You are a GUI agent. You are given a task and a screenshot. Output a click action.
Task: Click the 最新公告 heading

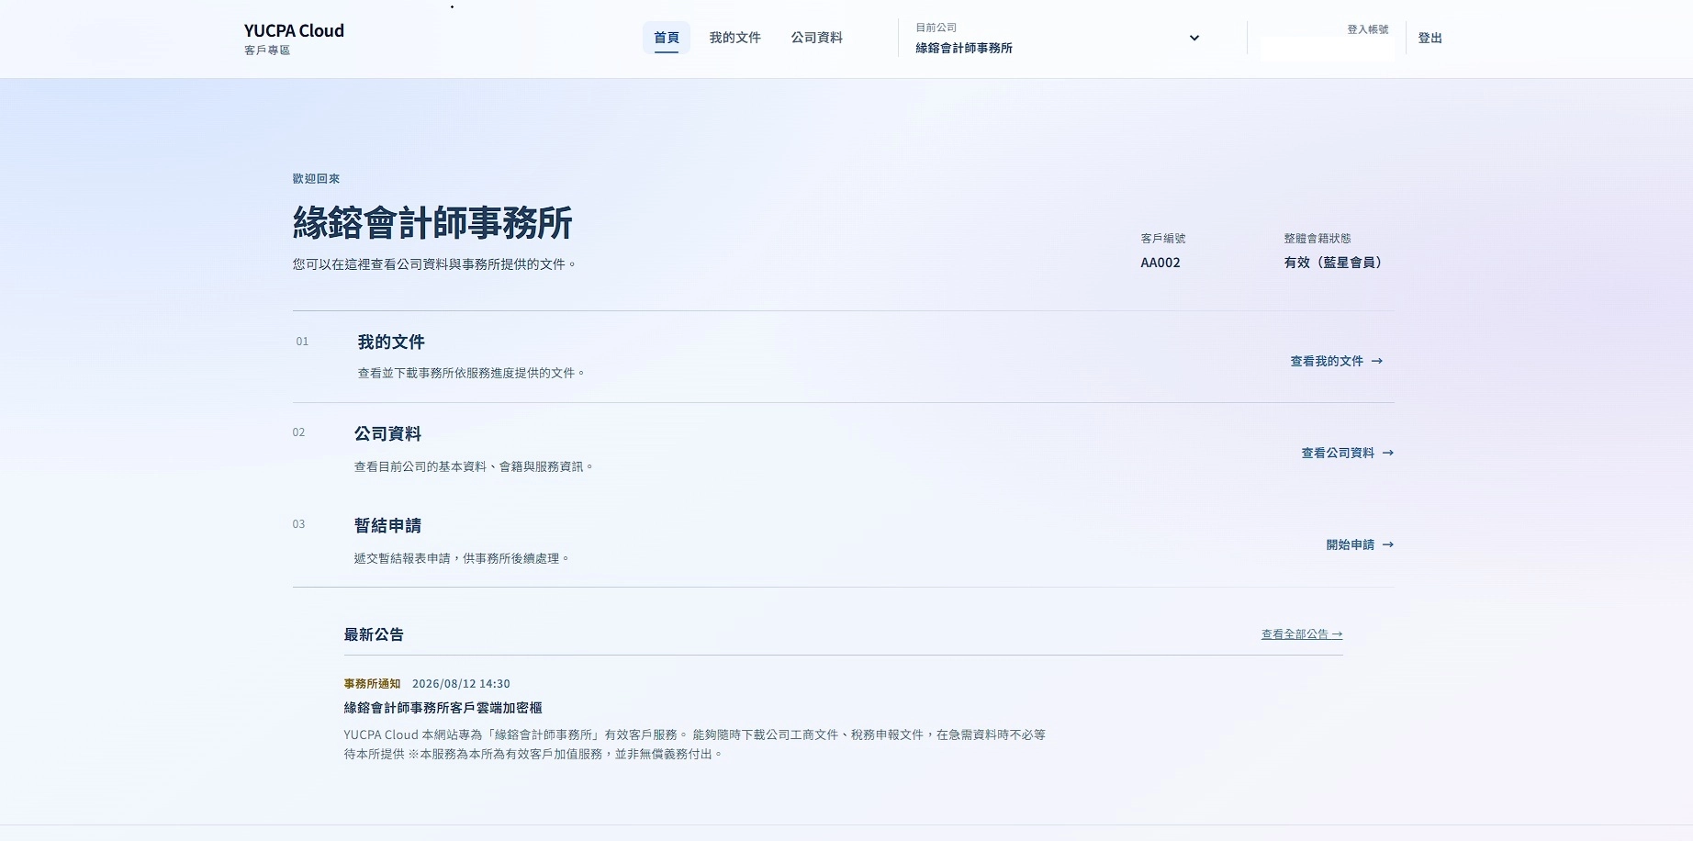click(374, 634)
